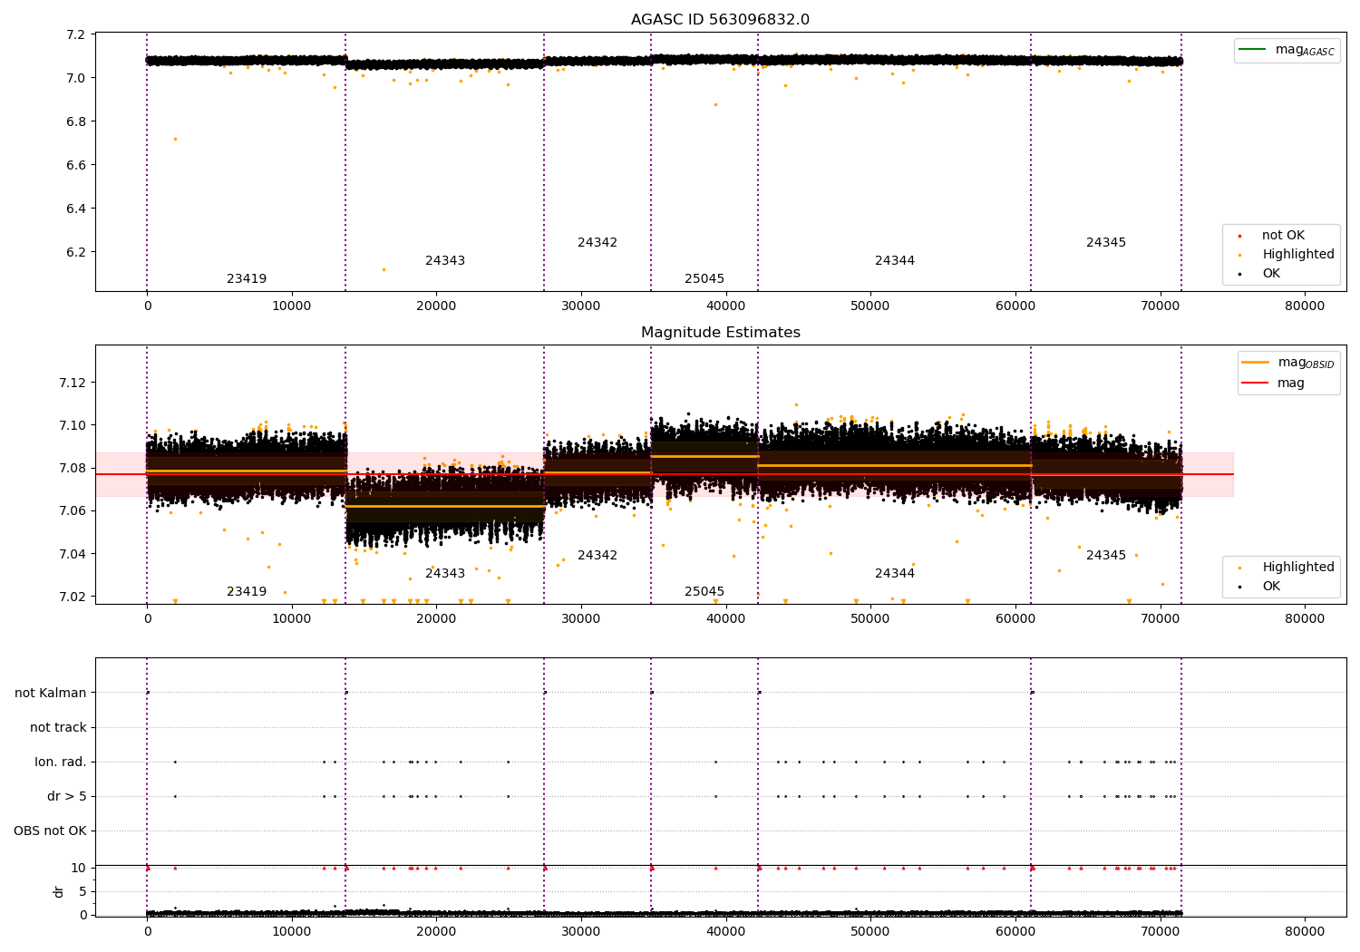Click OBSID label 24343 in Magnitude Estimates plot
This screenshot has width=1360, height=952.
tap(445, 573)
